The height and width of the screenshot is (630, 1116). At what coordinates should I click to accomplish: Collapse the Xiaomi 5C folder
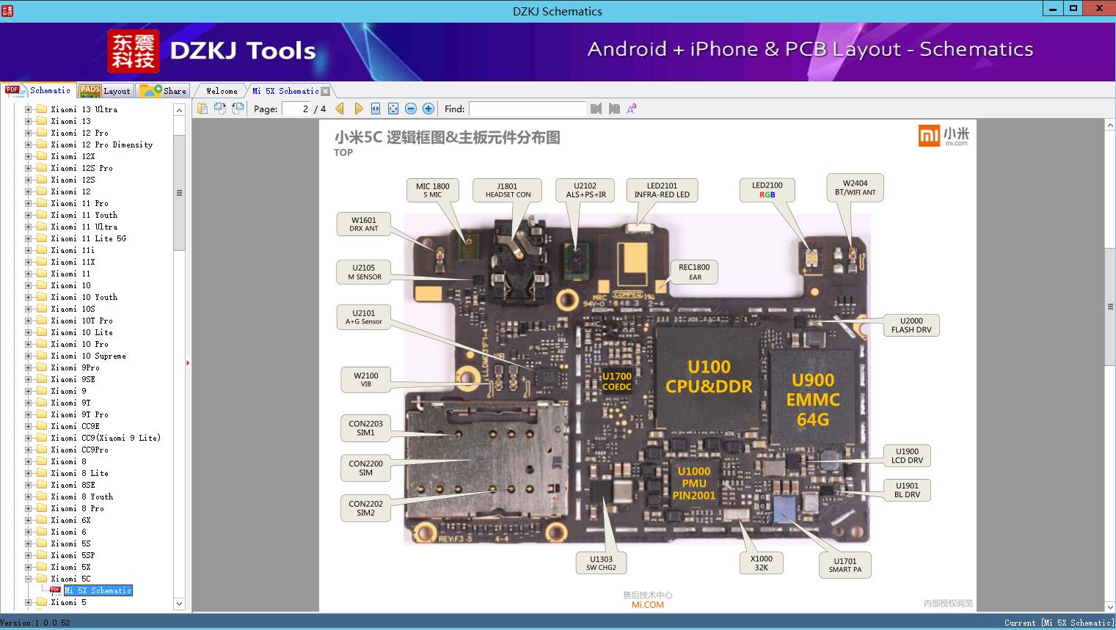[29, 579]
